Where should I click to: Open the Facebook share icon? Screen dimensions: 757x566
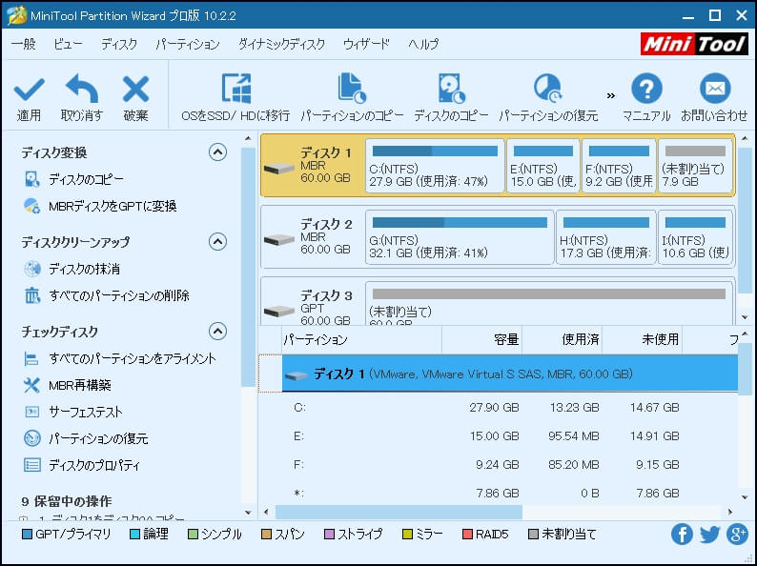click(682, 535)
